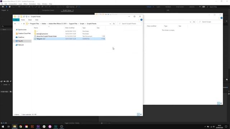Open the File menu in After Effects

pyautogui.click(x=2, y=4)
